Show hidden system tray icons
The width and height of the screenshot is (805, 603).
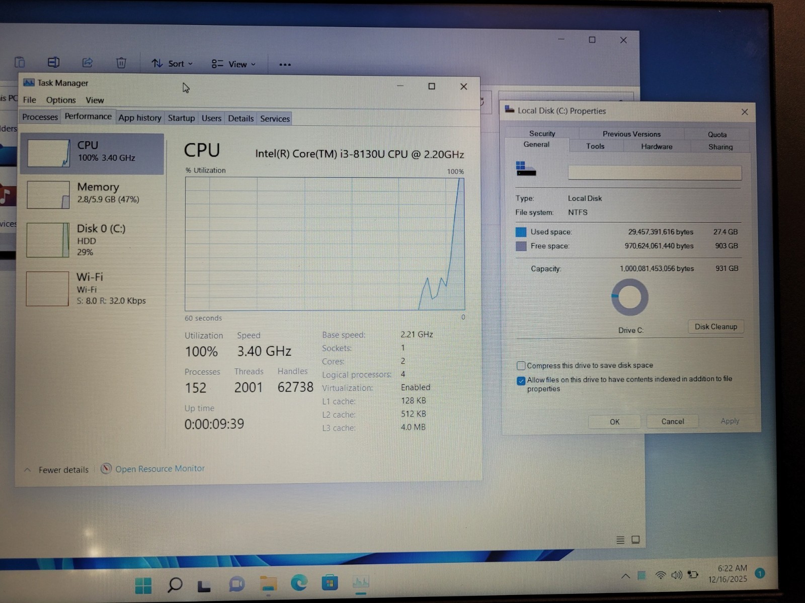625,576
